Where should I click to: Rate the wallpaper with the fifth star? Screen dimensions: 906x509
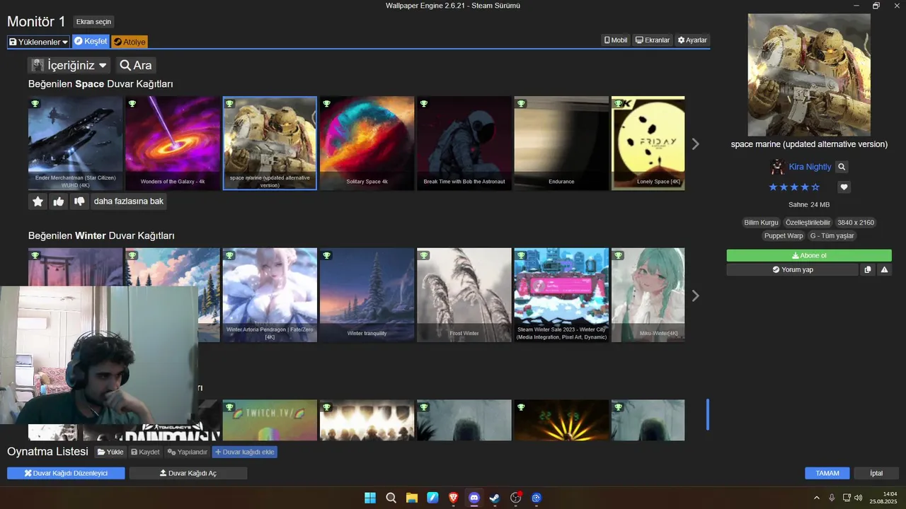(x=815, y=187)
